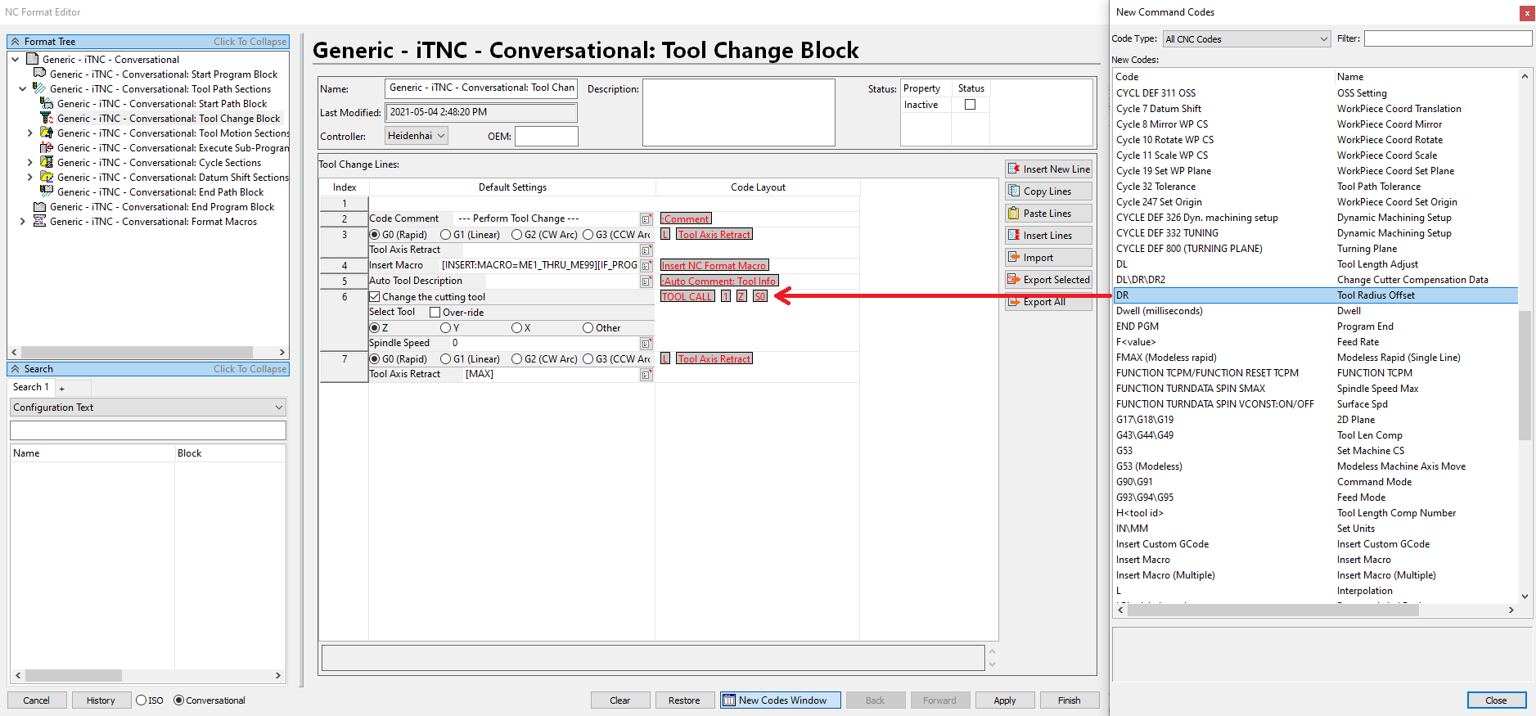The image size is (1536, 716).
Task: Click the Cancel button
Action: pyautogui.click(x=36, y=700)
